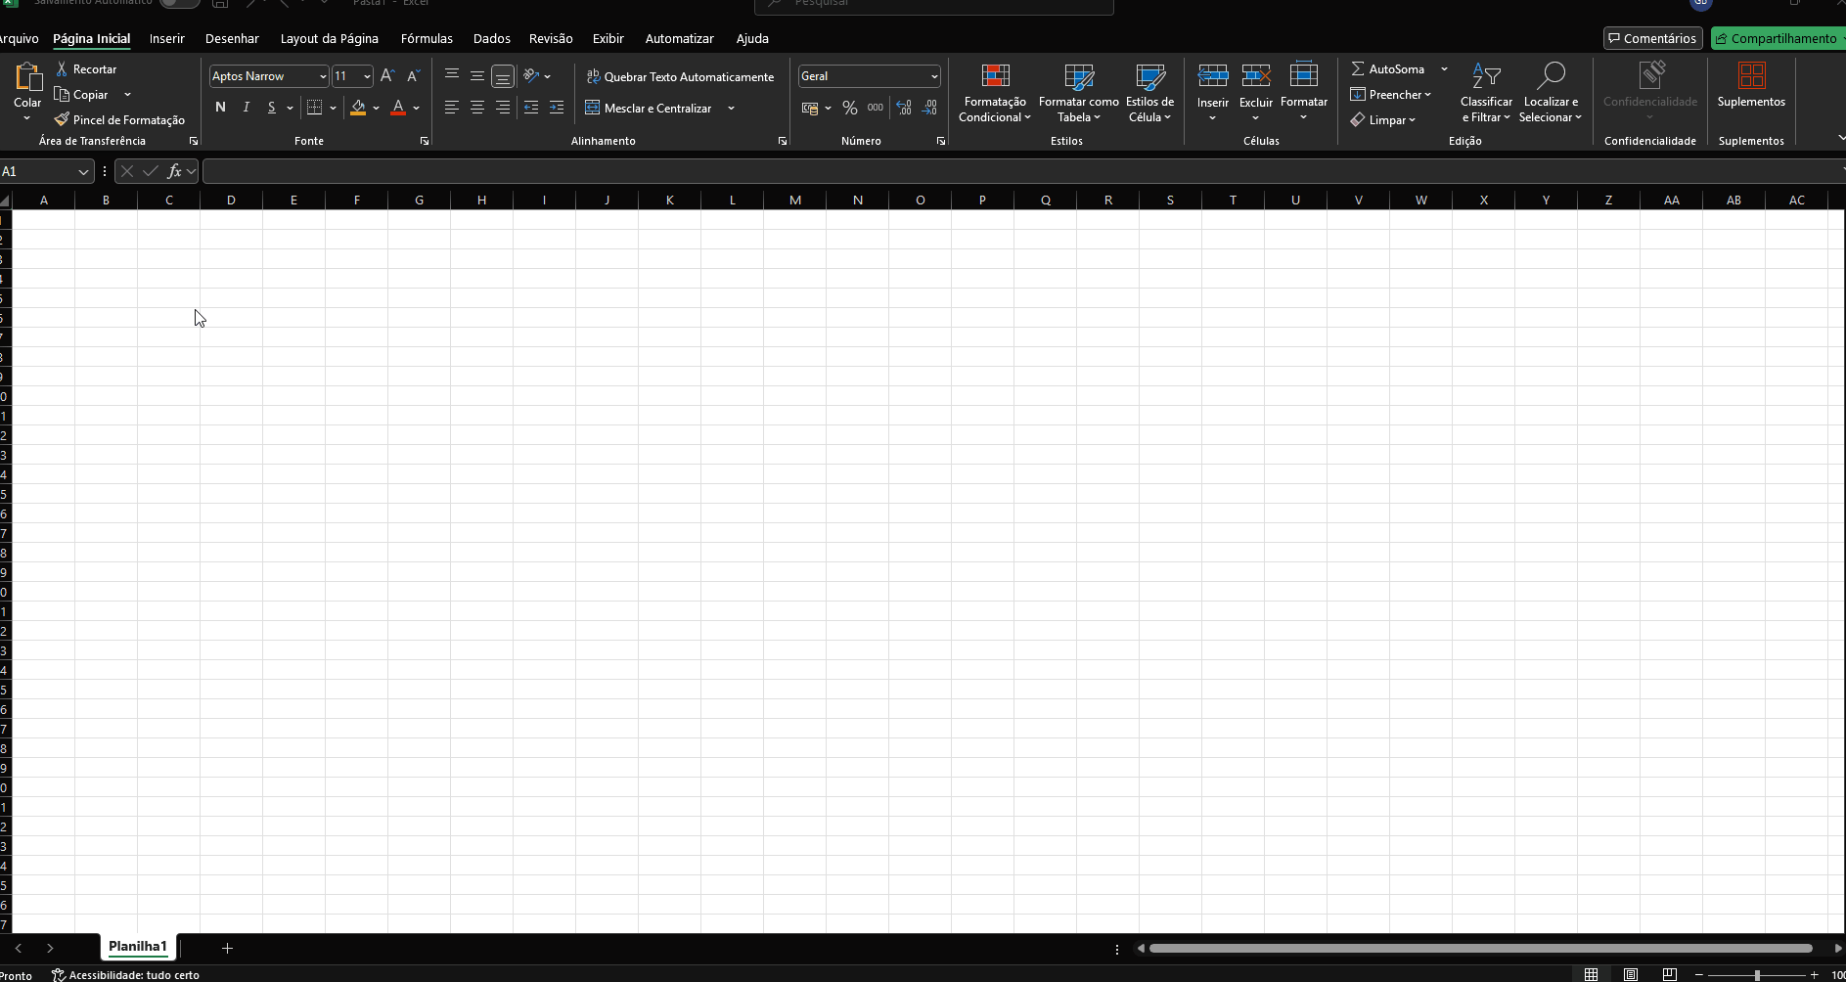Click the Compartilhamento button
Screen dimensions: 1846x982
(x=1778, y=38)
